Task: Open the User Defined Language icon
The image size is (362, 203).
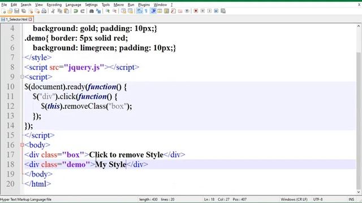Action: [160, 11]
